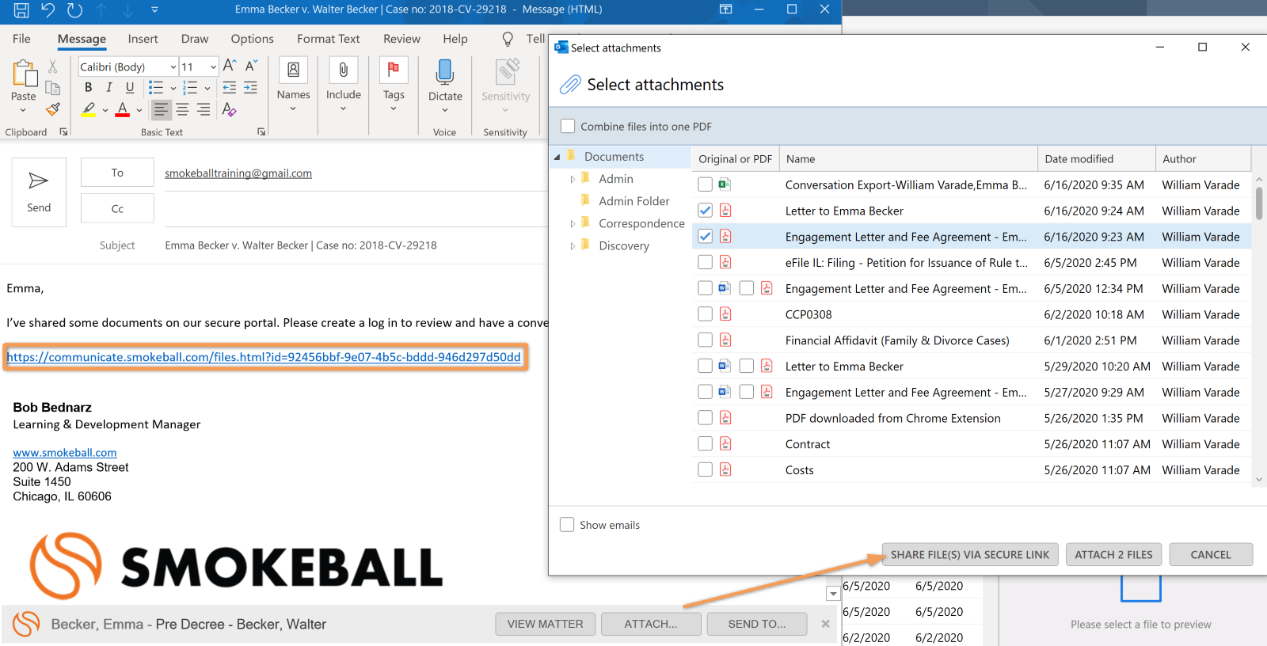This screenshot has width=1267, height=646.
Task: Click the Save icon in the title bar
Action: [21, 9]
